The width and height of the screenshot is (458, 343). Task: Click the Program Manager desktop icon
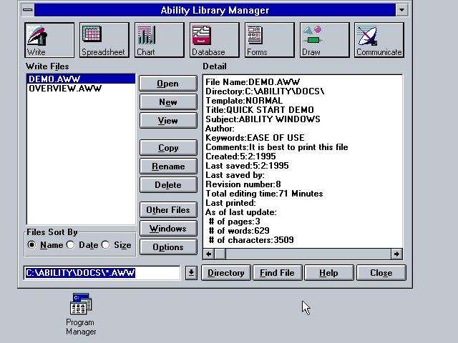[81, 314]
